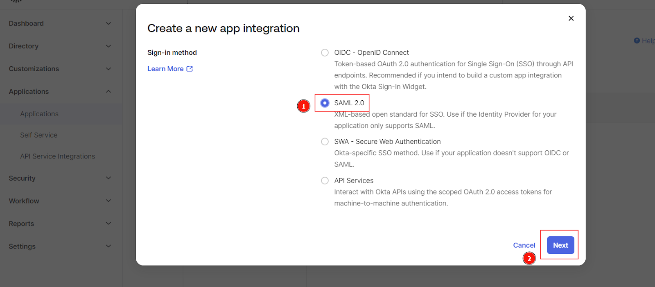The image size is (655, 287).
Task: Select the OIDC - OpenID Connect option
Action: (x=325, y=53)
